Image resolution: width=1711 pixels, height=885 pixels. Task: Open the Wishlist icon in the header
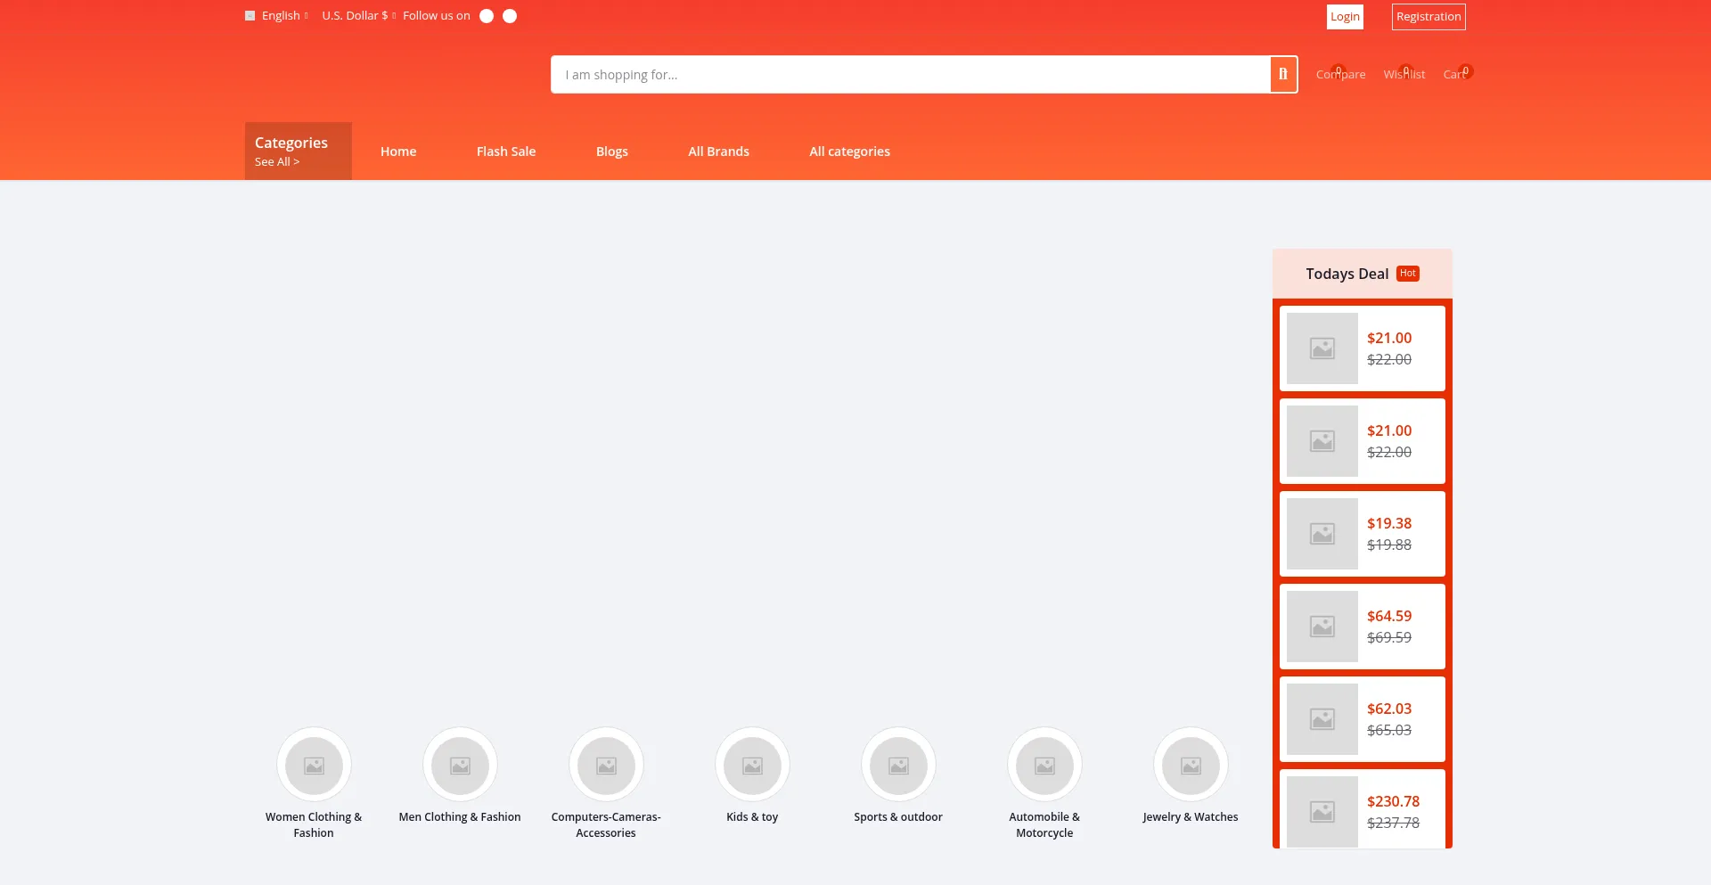[x=1404, y=74]
